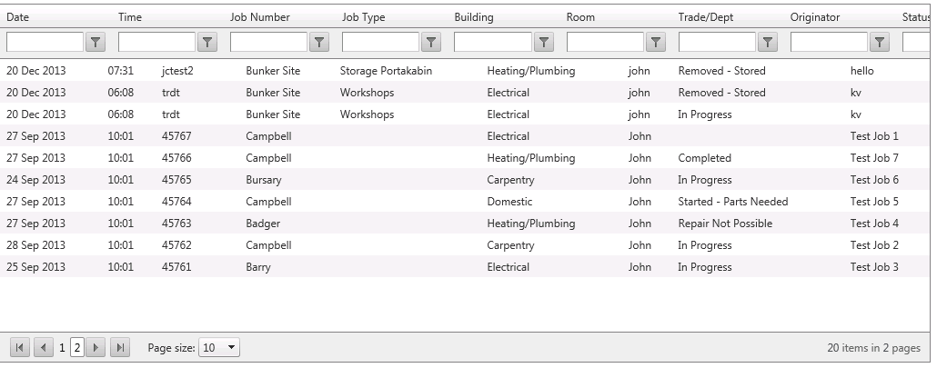The image size is (937, 368).
Task: Click the Trade/Dept filter funnel icon
Action: coord(767,43)
